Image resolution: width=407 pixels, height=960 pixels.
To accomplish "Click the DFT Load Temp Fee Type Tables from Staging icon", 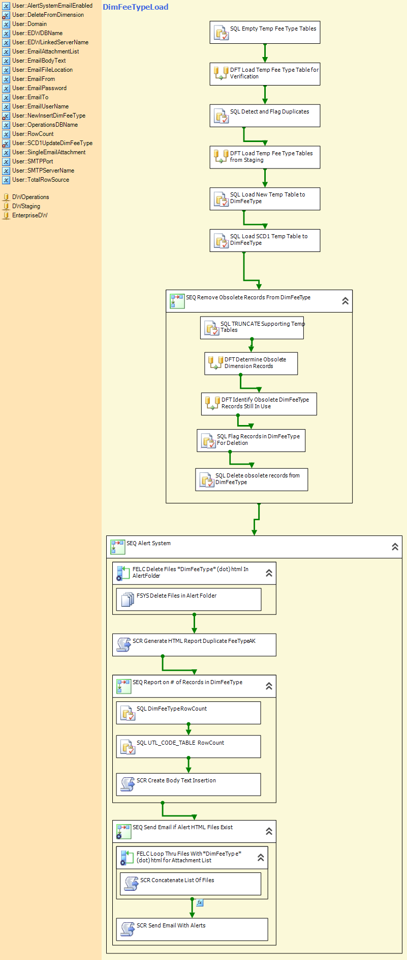I will pyautogui.click(x=222, y=157).
